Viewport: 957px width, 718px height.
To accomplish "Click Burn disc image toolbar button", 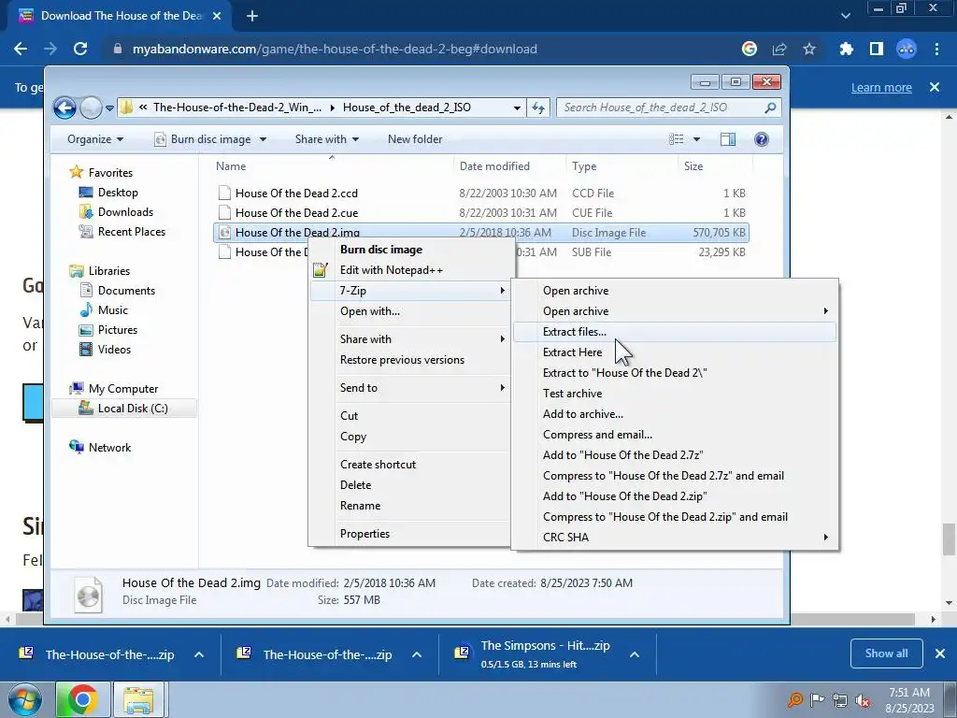I will [x=203, y=139].
